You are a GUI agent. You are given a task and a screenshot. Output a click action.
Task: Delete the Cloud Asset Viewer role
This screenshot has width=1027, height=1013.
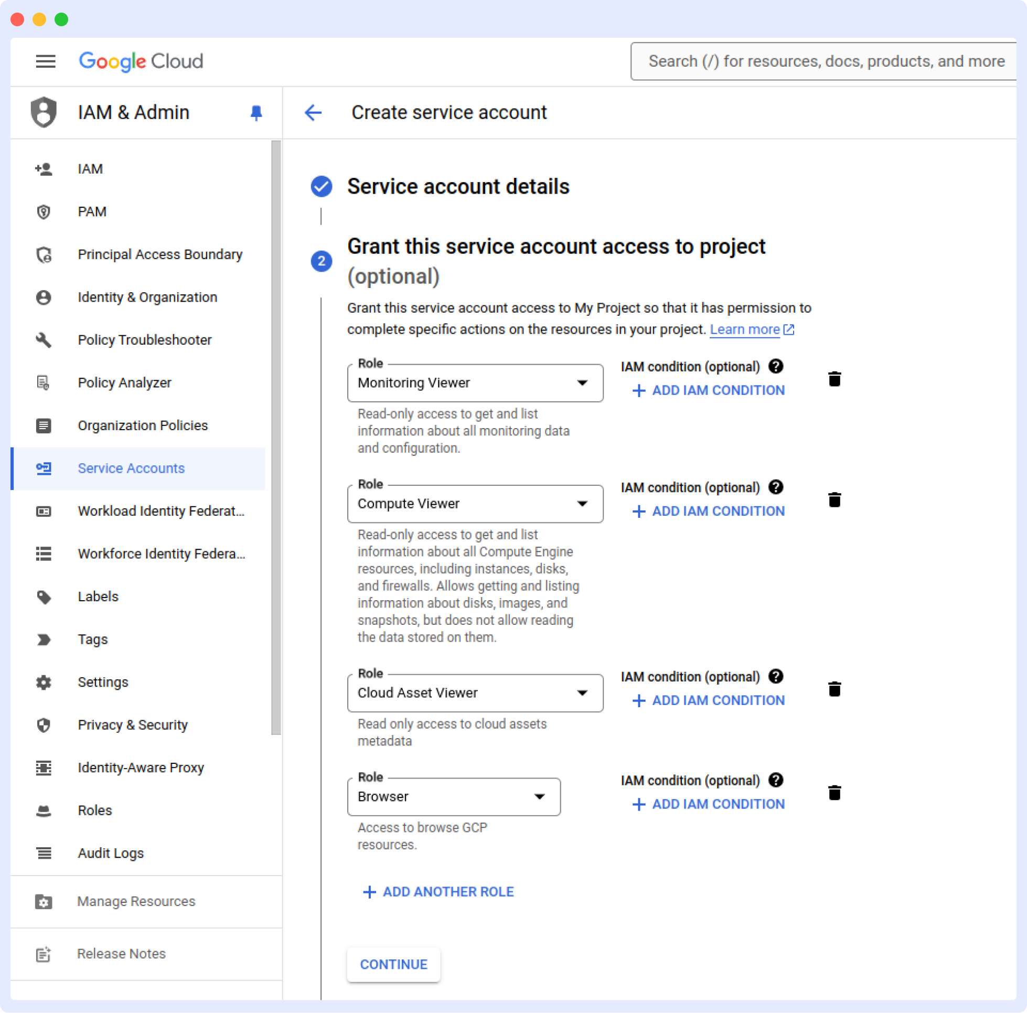pos(835,689)
